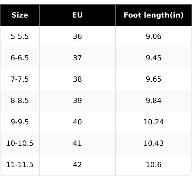This screenshot has height=176, width=192.
Task: Click the 10.24 foot length value
Action: [153, 122]
